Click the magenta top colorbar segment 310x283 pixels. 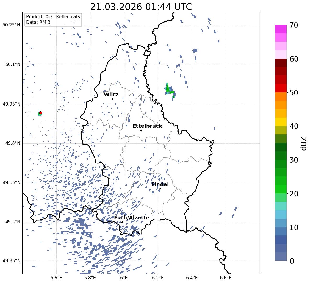[x=281, y=29]
